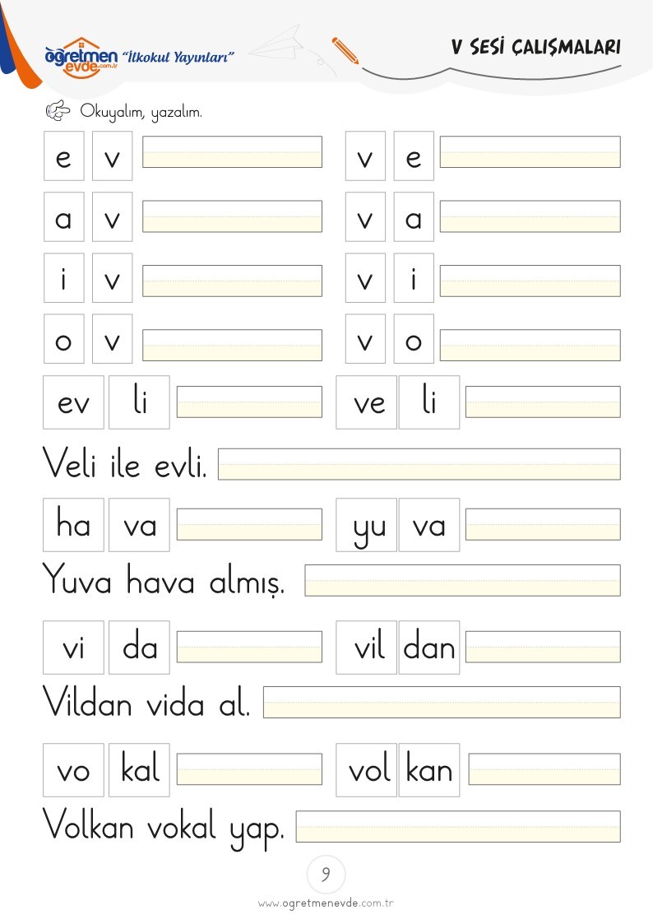Click the writing line beside 'ha va'

[249, 524]
